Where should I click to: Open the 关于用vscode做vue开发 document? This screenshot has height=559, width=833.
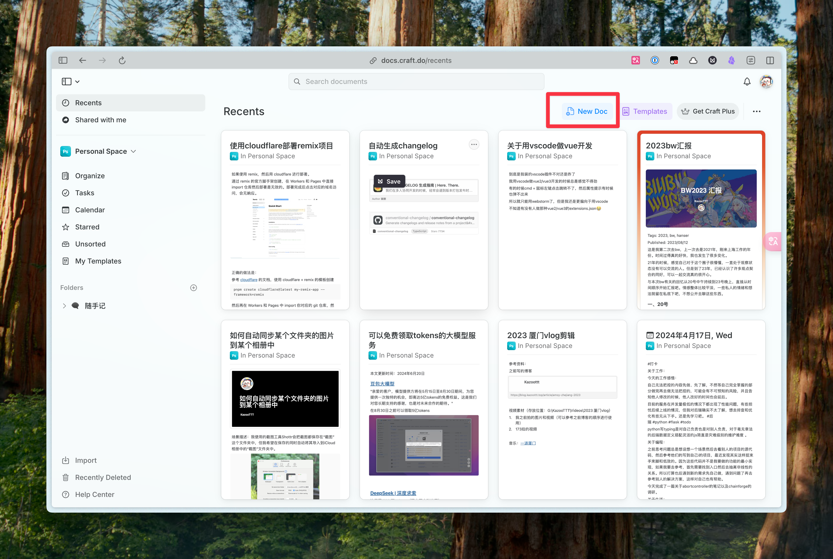[x=563, y=220]
